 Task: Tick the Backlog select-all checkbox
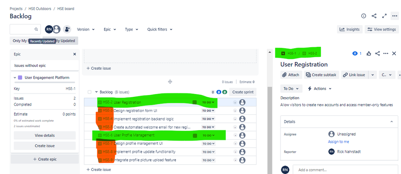tap(90, 92)
